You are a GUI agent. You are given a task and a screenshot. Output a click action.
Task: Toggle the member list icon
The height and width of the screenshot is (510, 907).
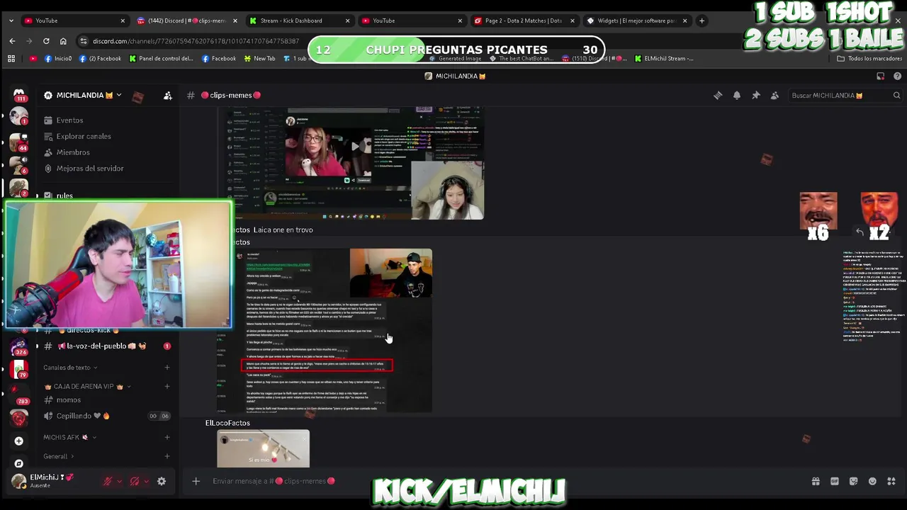coord(774,96)
